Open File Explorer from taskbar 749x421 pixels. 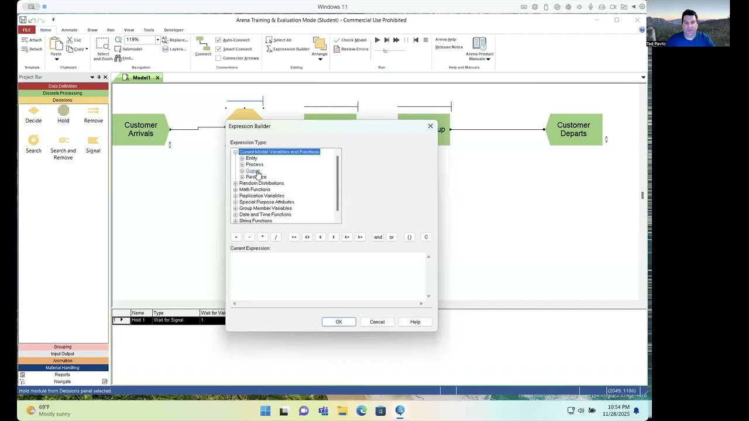coord(342,411)
